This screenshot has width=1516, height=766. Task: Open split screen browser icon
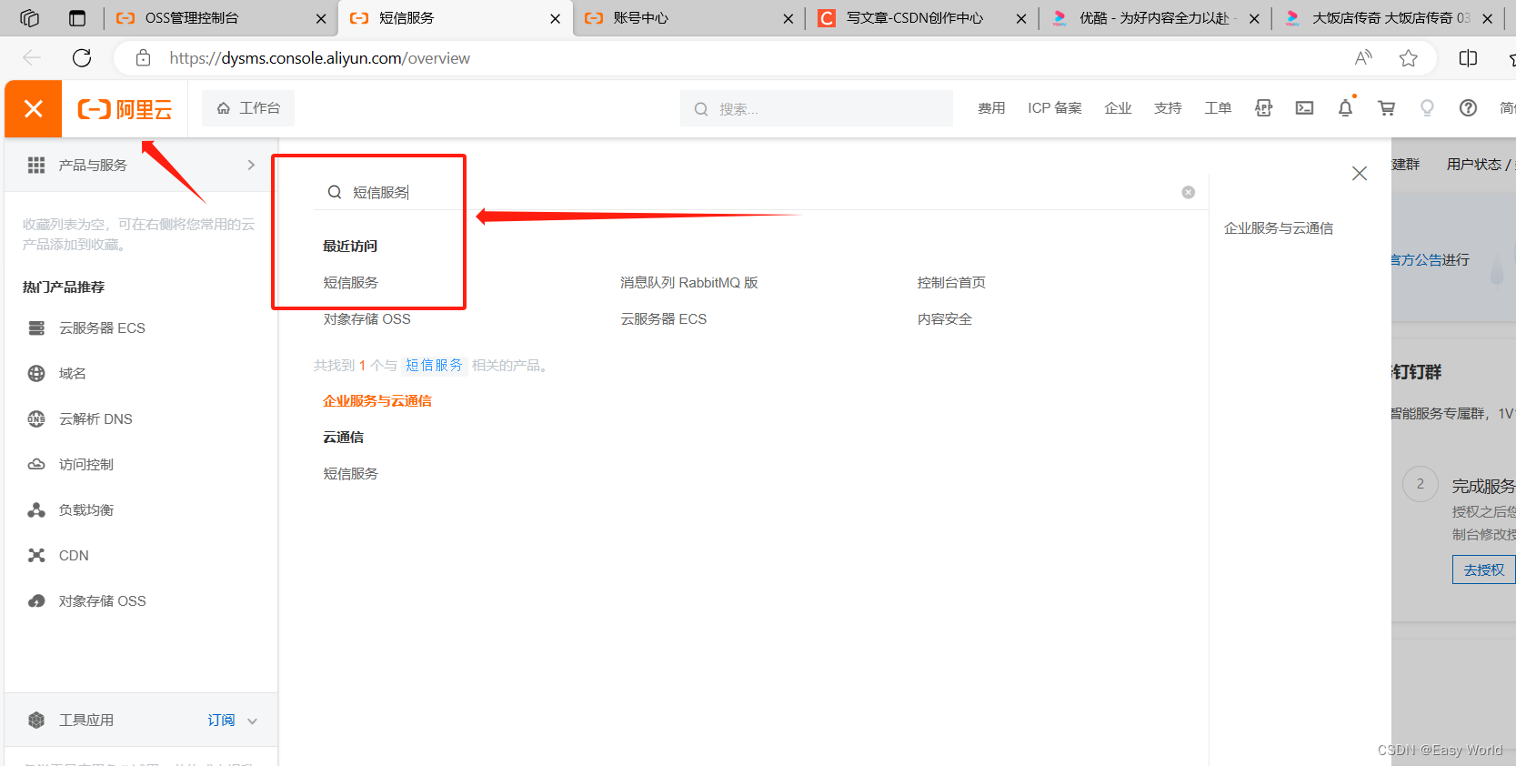[x=1468, y=58]
